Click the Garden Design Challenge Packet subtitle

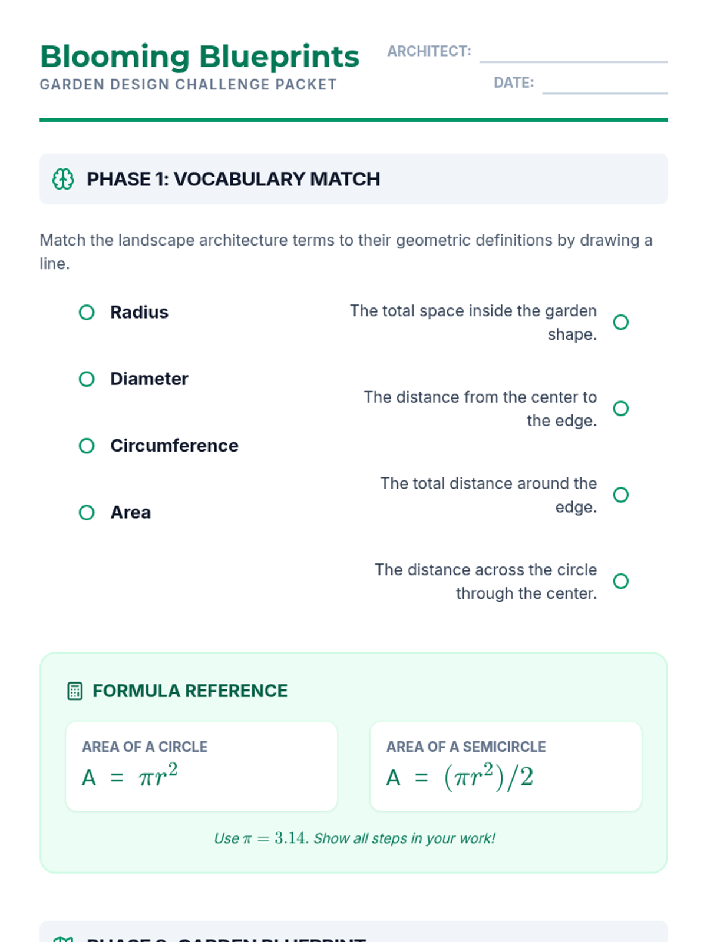[188, 85]
